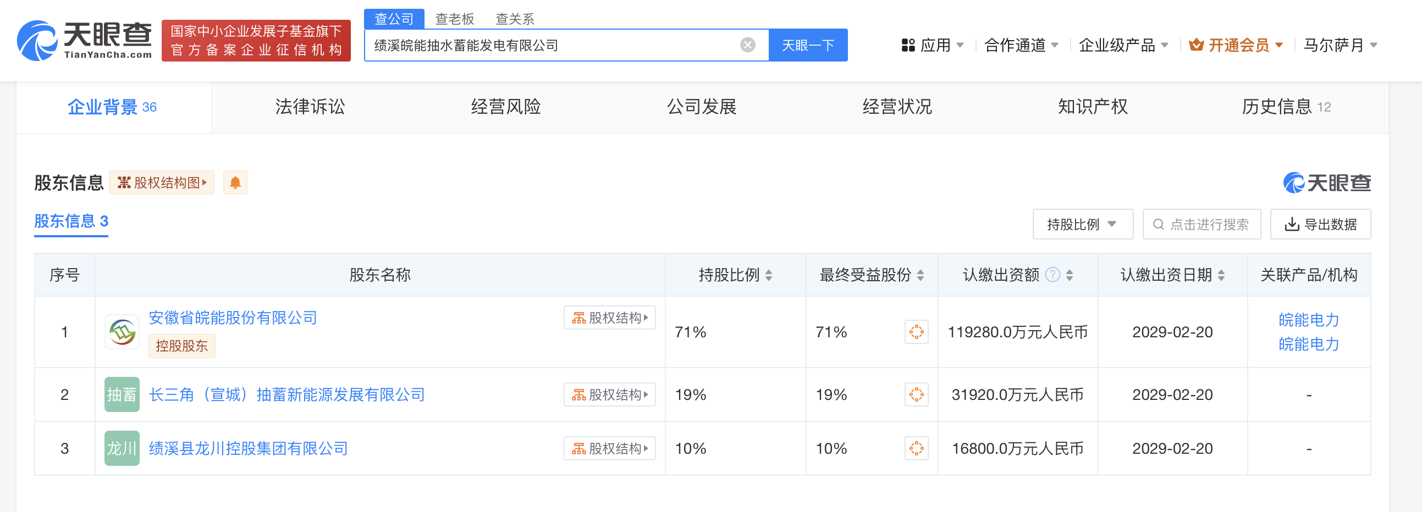
Task: Sort the table by 最终受益股份 column
Action: tap(920, 275)
